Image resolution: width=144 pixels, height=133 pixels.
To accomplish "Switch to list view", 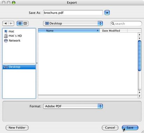I will click(20, 23).
